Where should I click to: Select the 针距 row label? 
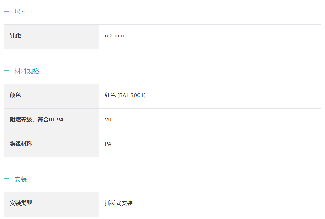coord(15,36)
